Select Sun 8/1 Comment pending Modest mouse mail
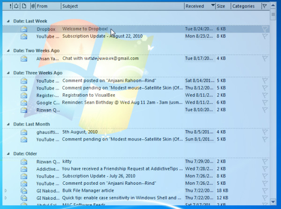The image size is (281, 209). pyautogui.click(x=122, y=139)
